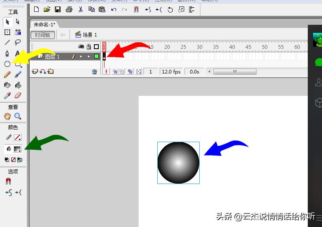Open Modify Onion Markers dropdown
Image resolution: width=322 pixels, height=227 pixels.
pyautogui.click(x=139, y=71)
